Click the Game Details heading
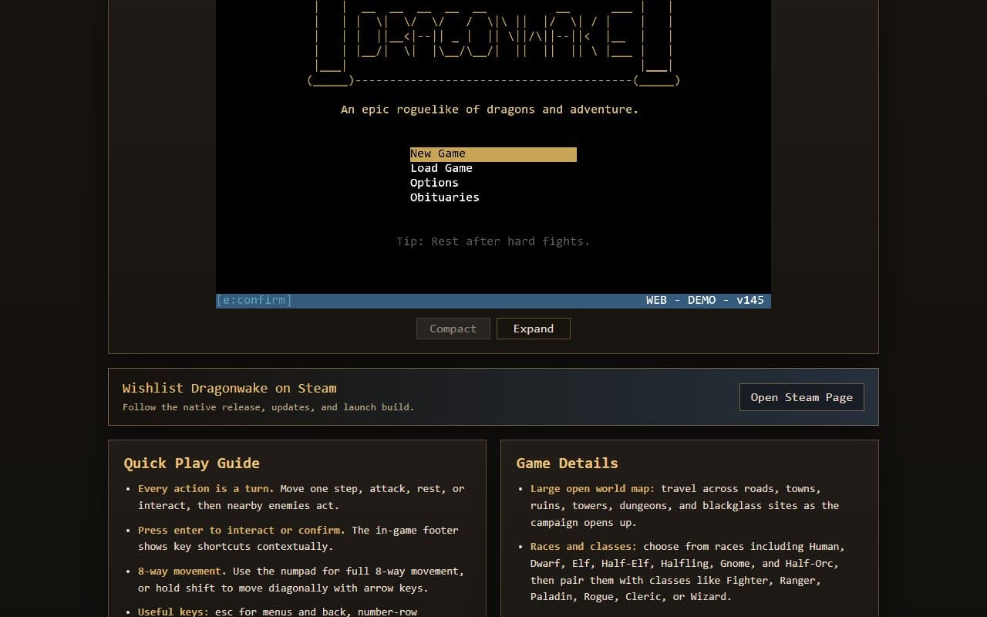Image resolution: width=987 pixels, height=617 pixels. (567, 463)
